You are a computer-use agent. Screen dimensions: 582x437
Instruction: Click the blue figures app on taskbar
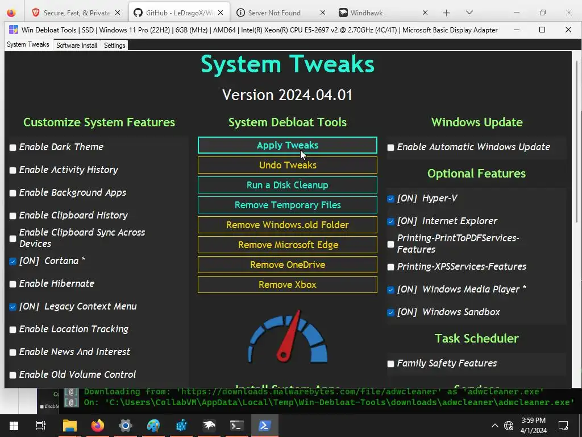pyautogui.click(x=181, y=426)
